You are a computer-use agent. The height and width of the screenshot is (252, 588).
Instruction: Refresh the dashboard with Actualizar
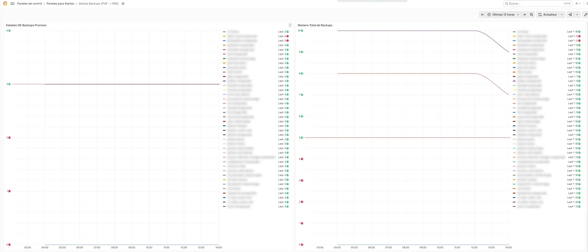(548, 15)
